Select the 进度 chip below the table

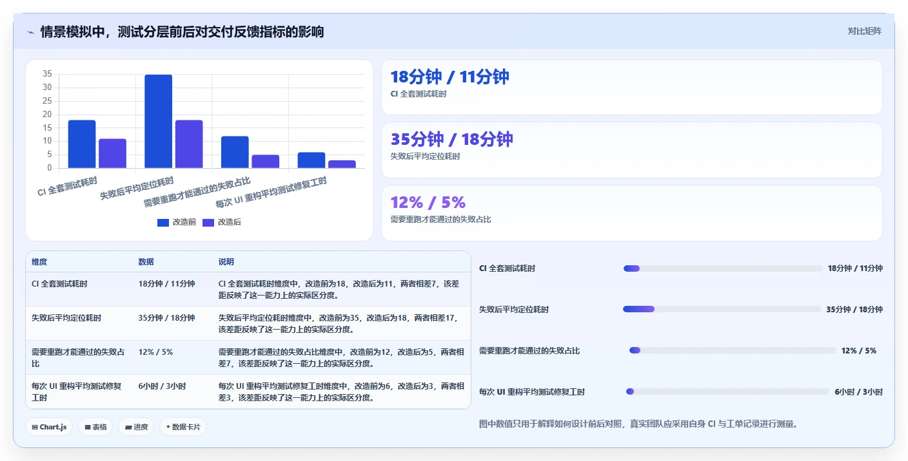pos(136,427)
